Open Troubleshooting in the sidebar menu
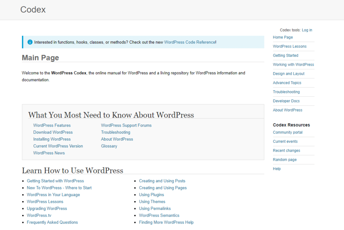This screenshot has width=344, height=230. 286,92
